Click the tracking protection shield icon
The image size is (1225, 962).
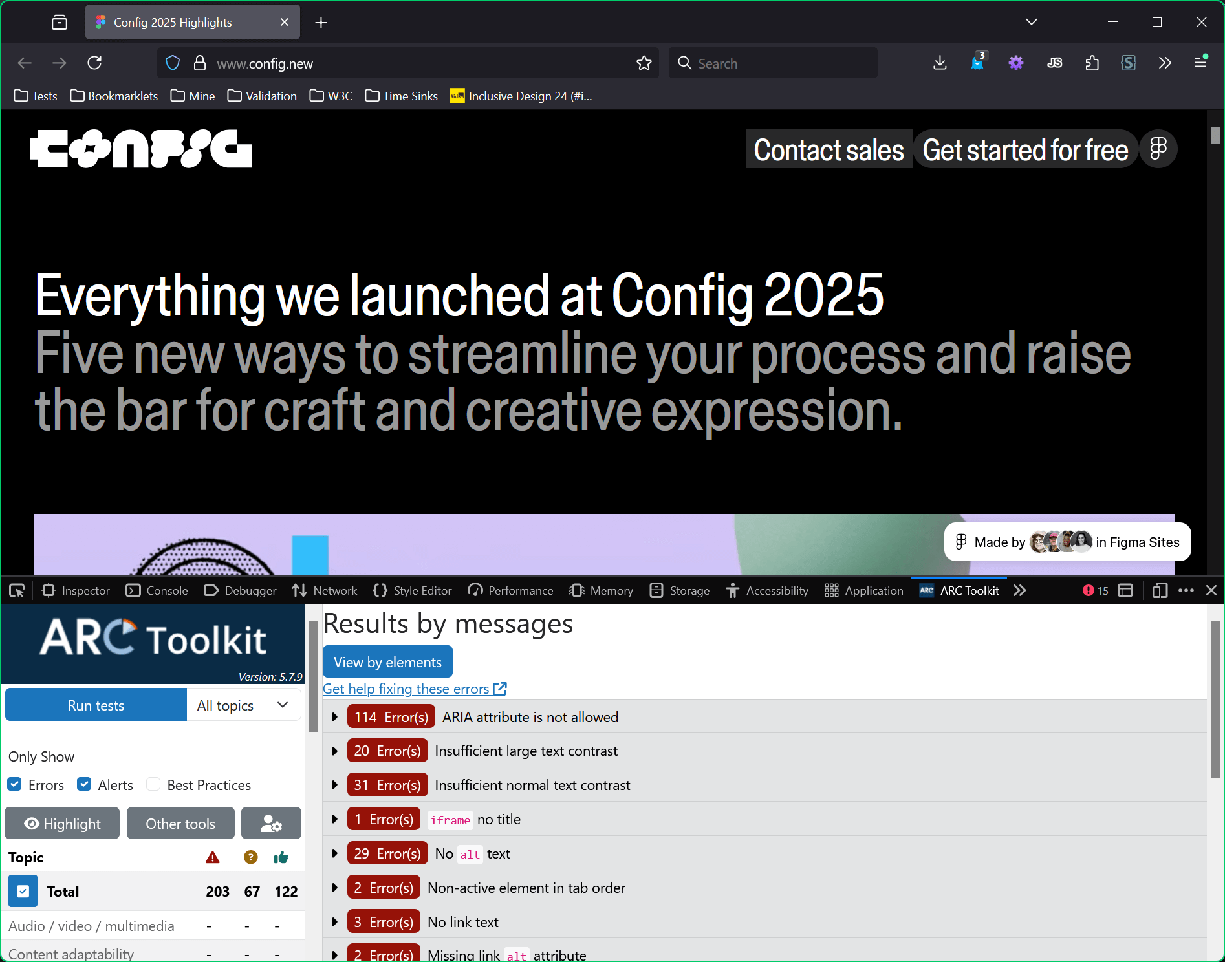point(173,63)
